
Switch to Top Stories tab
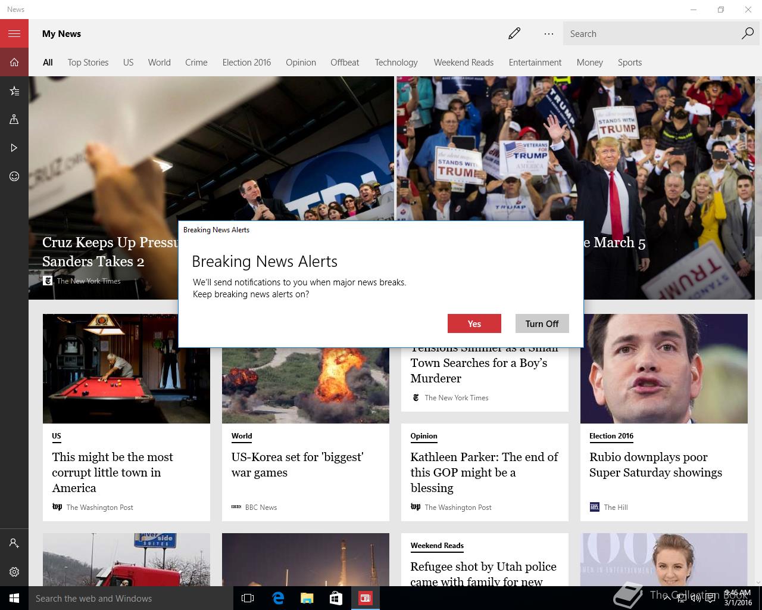coord(88,62)
